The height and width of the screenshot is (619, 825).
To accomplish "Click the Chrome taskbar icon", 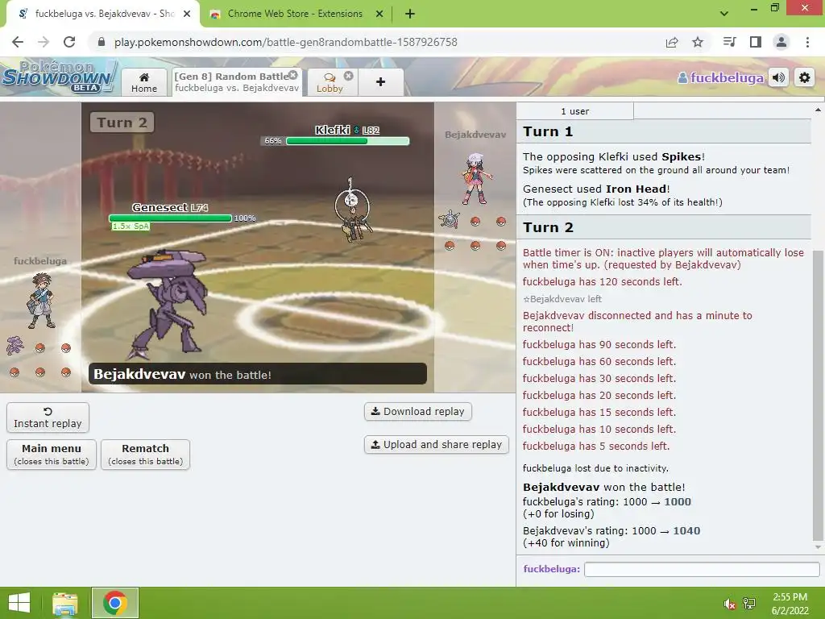I will (115, 603).
